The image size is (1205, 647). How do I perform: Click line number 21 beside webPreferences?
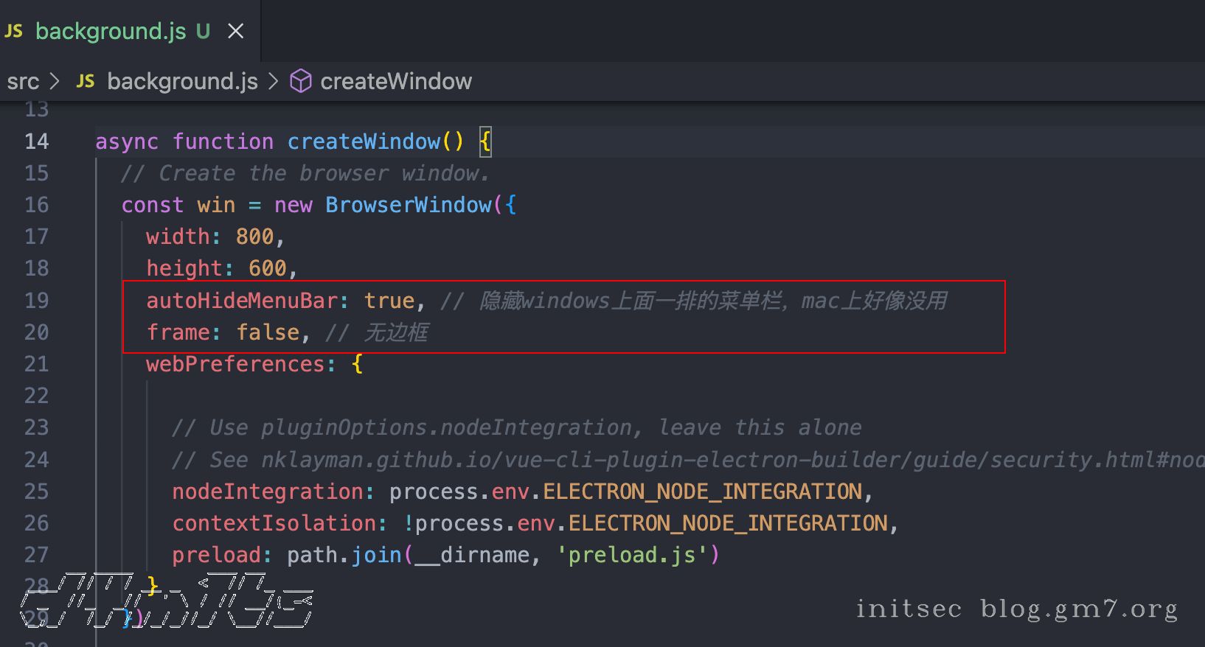[x=36, y=364]
